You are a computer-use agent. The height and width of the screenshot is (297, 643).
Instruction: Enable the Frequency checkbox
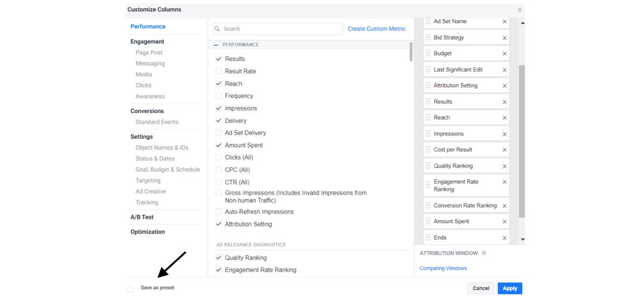219,96
